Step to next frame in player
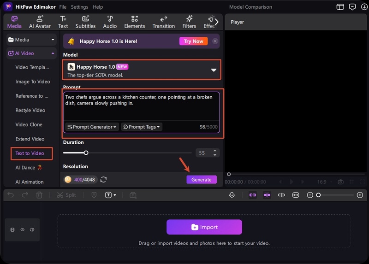Viewport: 369px width, 264px height. (x=303, y=182)
